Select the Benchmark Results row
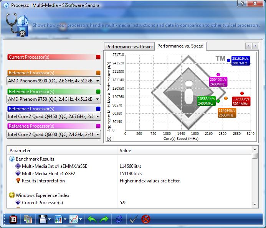Viewport: 266px width, 228px height. [129, 159]
